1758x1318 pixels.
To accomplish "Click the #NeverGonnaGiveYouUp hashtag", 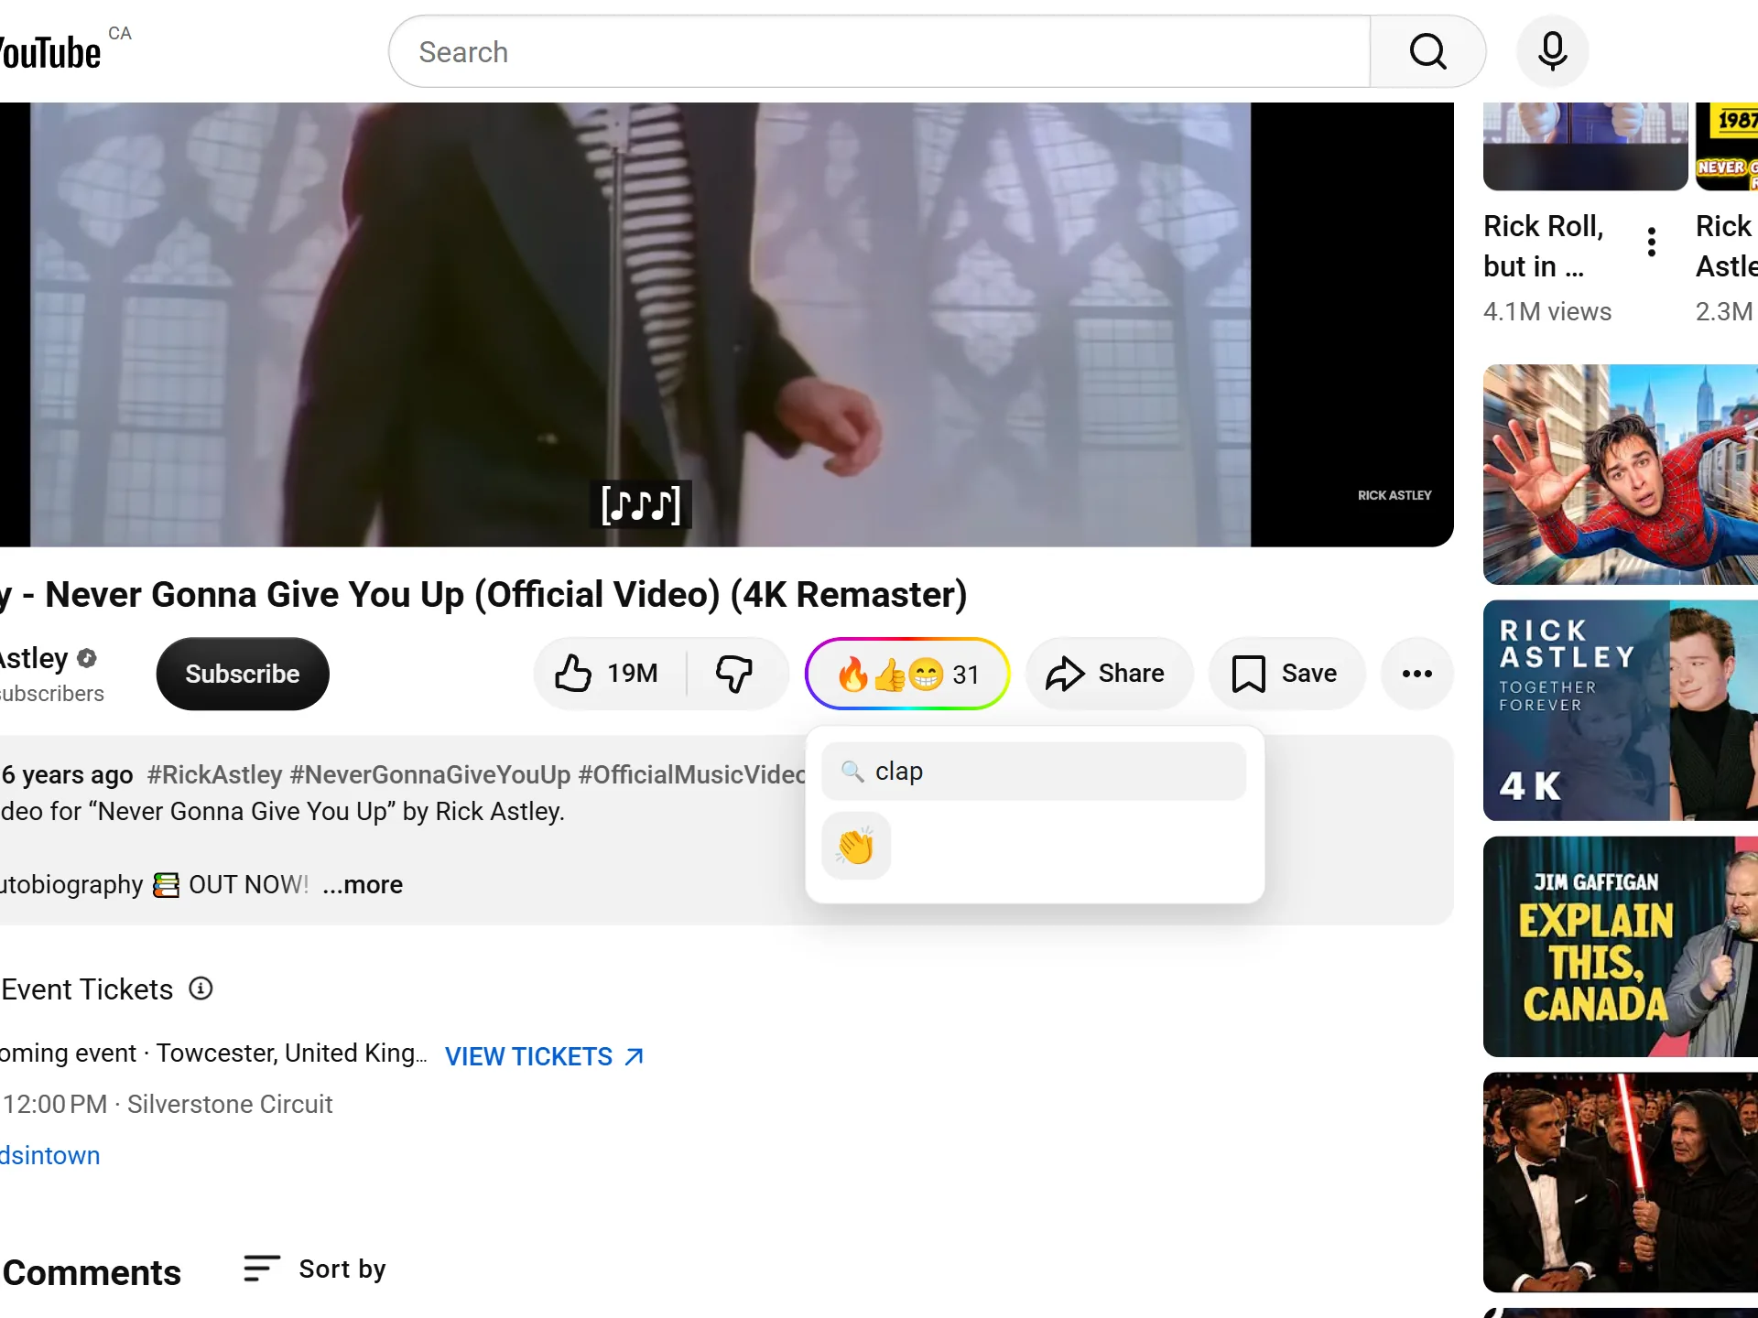I will tap(430, 775).
